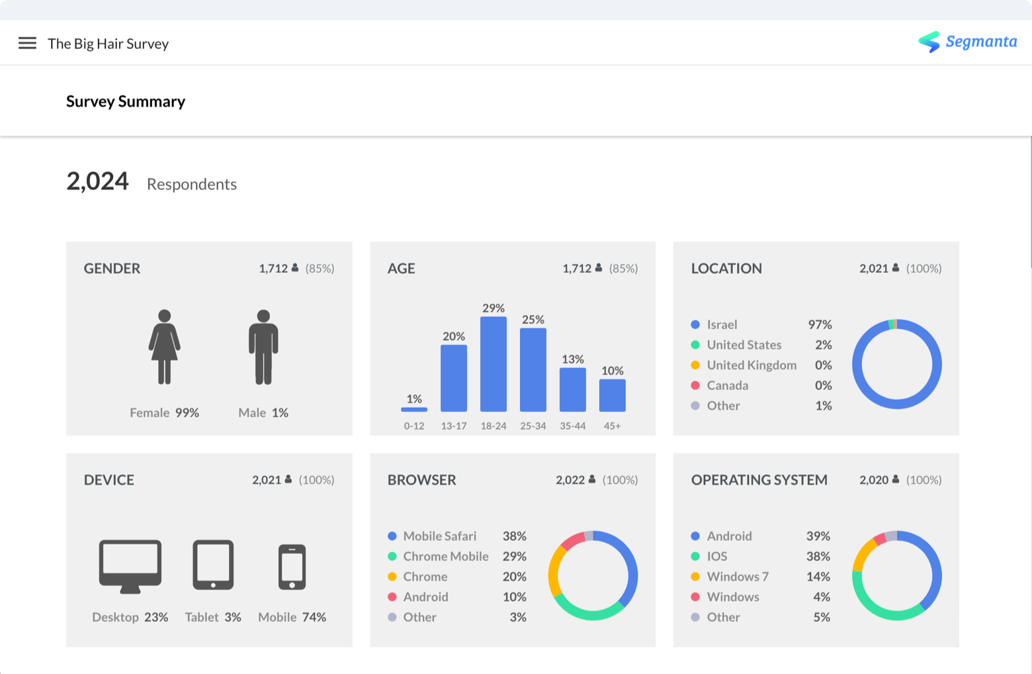This screenshot has width=1032, height=674.
Task: Click the Tablet 3% label
Action: coord(213,617)
